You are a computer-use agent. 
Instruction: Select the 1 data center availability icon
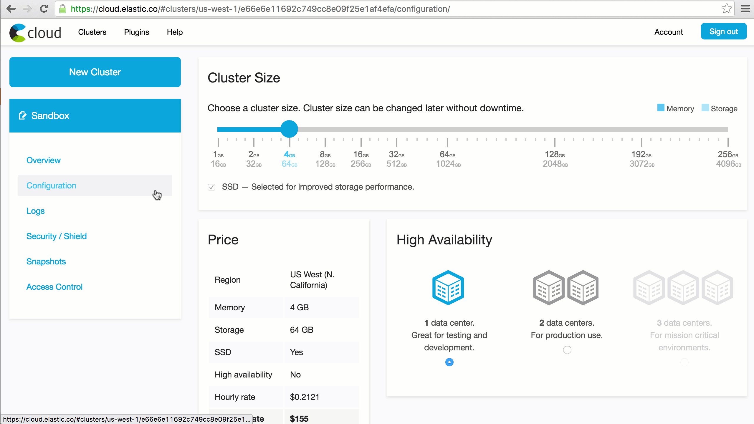tap(449, 287)
